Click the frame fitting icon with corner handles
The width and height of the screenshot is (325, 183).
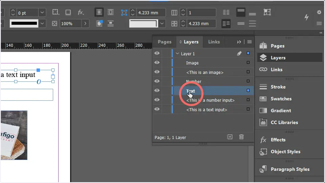[267, 12]
